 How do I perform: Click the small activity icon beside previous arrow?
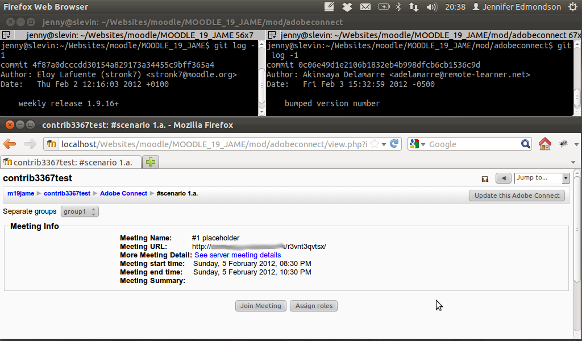coord(485,179)
